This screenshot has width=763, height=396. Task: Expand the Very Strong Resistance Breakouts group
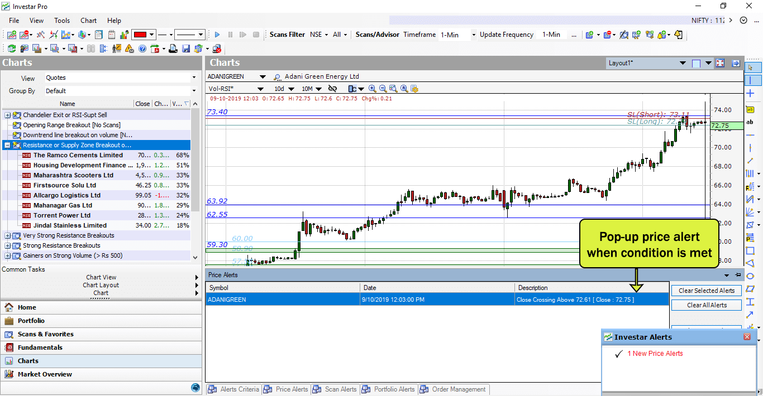coord(7,235)
